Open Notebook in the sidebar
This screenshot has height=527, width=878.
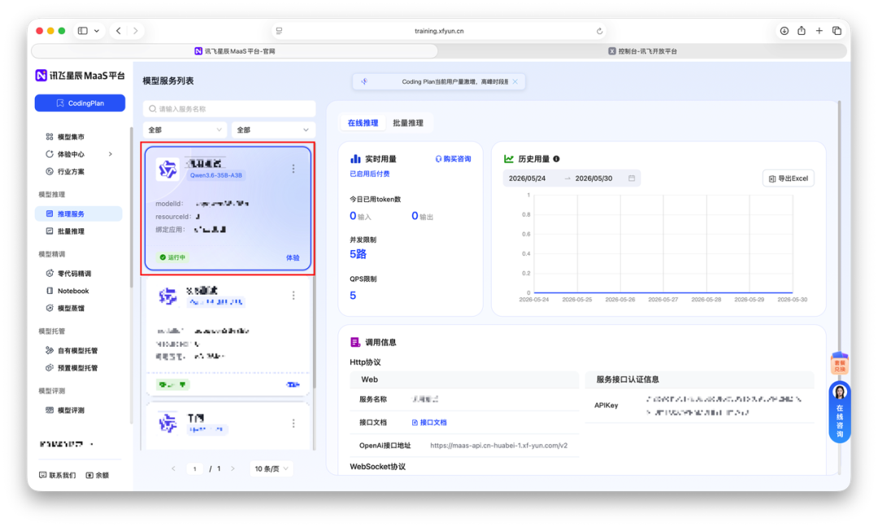pyautogui.click(x=73, y=291)
